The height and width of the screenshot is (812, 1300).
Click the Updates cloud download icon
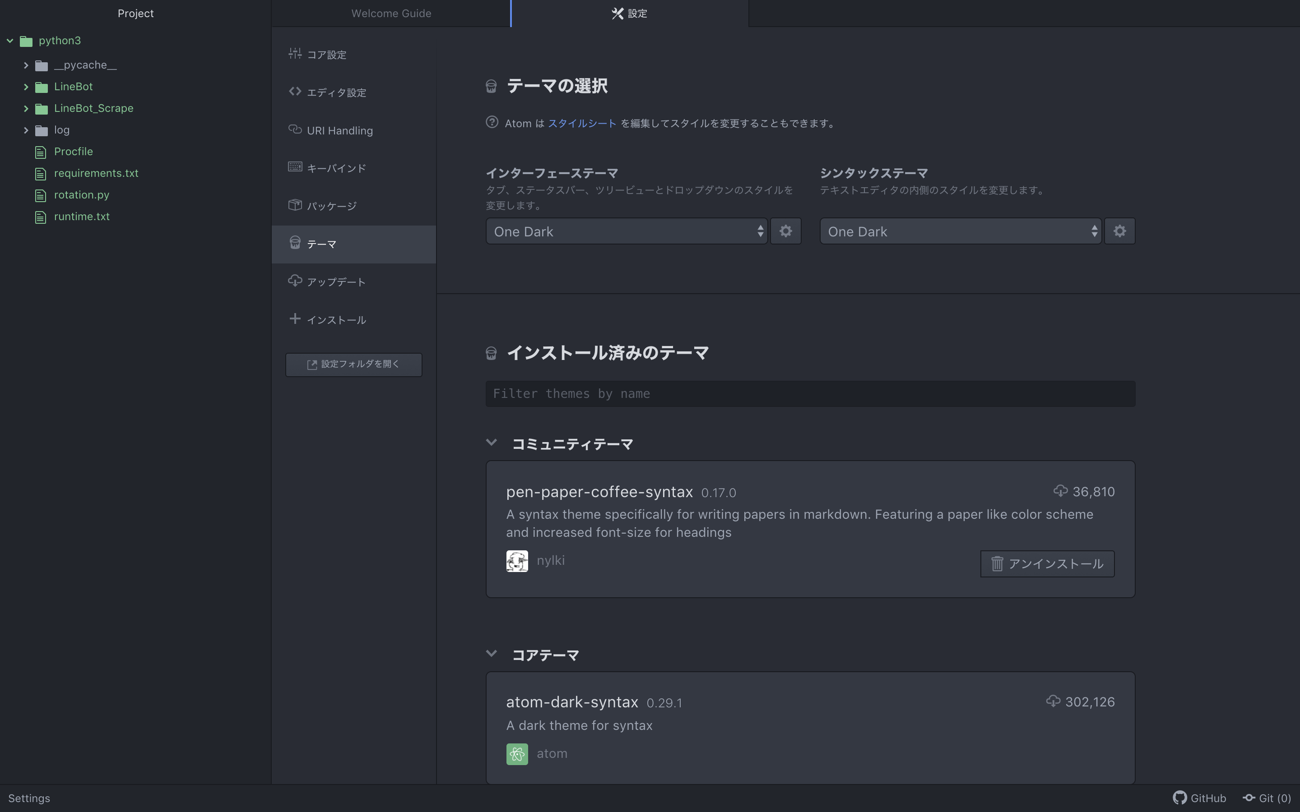[295, 280]
